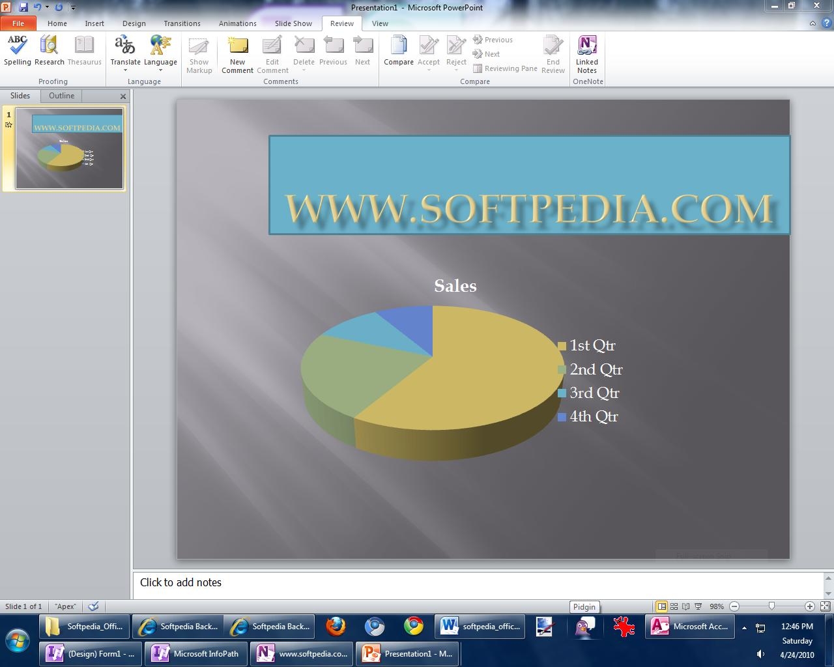Insert a New Comment
The width and height of the screenshot is (834, 667).
pos(237,55)
